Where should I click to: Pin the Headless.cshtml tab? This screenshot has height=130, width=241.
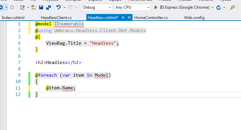click(123, 18)
